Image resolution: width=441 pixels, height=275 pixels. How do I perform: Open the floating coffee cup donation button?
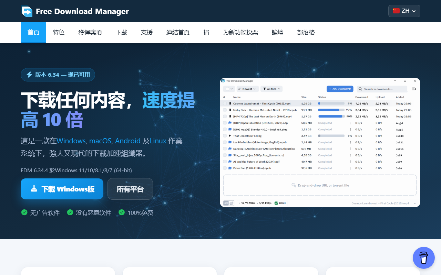pyautogui.click(x=424, y=258)
